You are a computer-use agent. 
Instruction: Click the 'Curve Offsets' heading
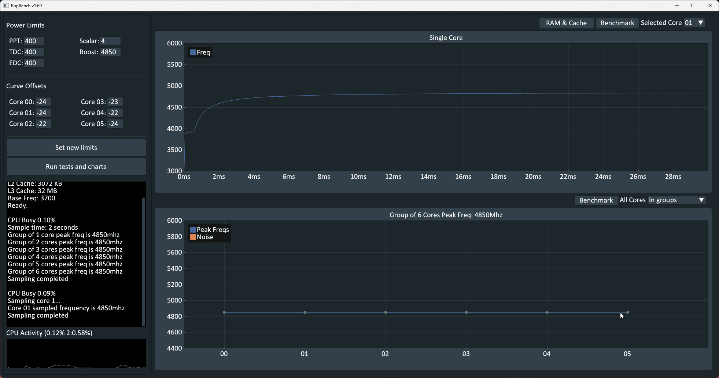(x=26, y=86)
